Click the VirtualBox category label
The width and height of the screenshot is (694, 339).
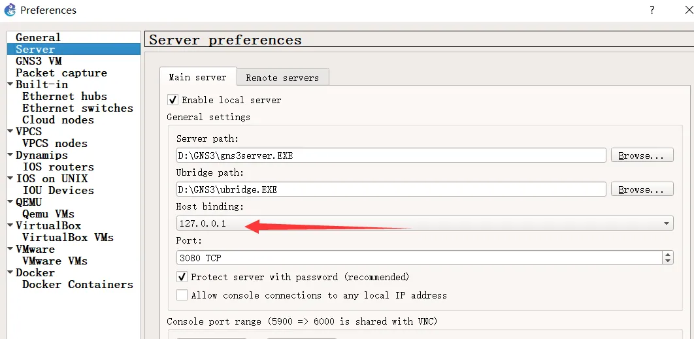tap(49, 225)
